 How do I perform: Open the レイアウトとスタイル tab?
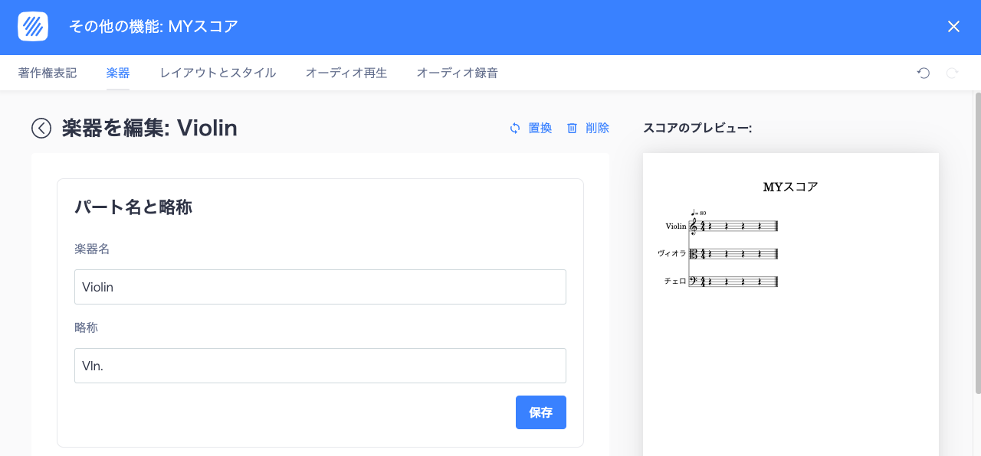[x=217, y=73]
